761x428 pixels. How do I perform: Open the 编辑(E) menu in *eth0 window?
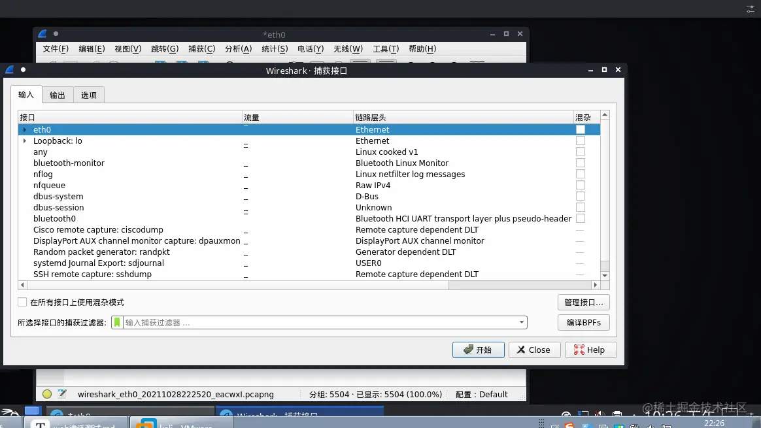(92, 48)
